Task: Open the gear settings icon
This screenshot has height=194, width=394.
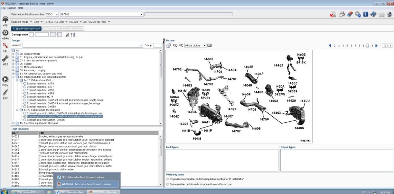Action: (x=358, y=14)
